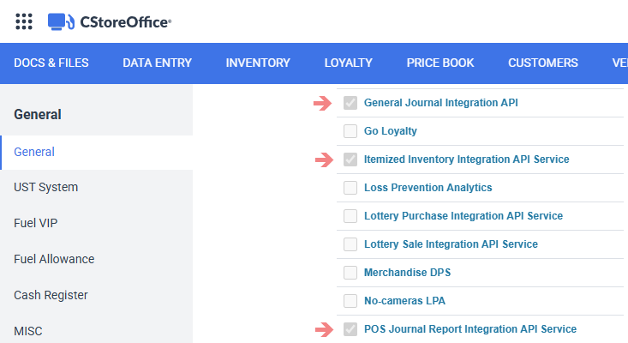The width and height of the screenshot is (628, 343).
Task: Open the Price Book menu
Action: point(440,63)
